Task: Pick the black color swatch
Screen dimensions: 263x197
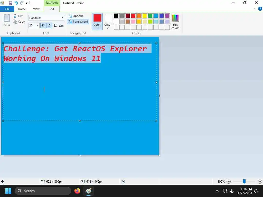Action: [116, 16]
